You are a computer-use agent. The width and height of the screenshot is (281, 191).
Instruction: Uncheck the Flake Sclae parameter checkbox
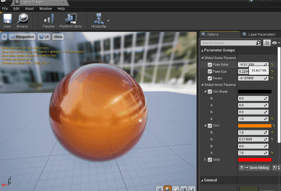pos(210,65)
